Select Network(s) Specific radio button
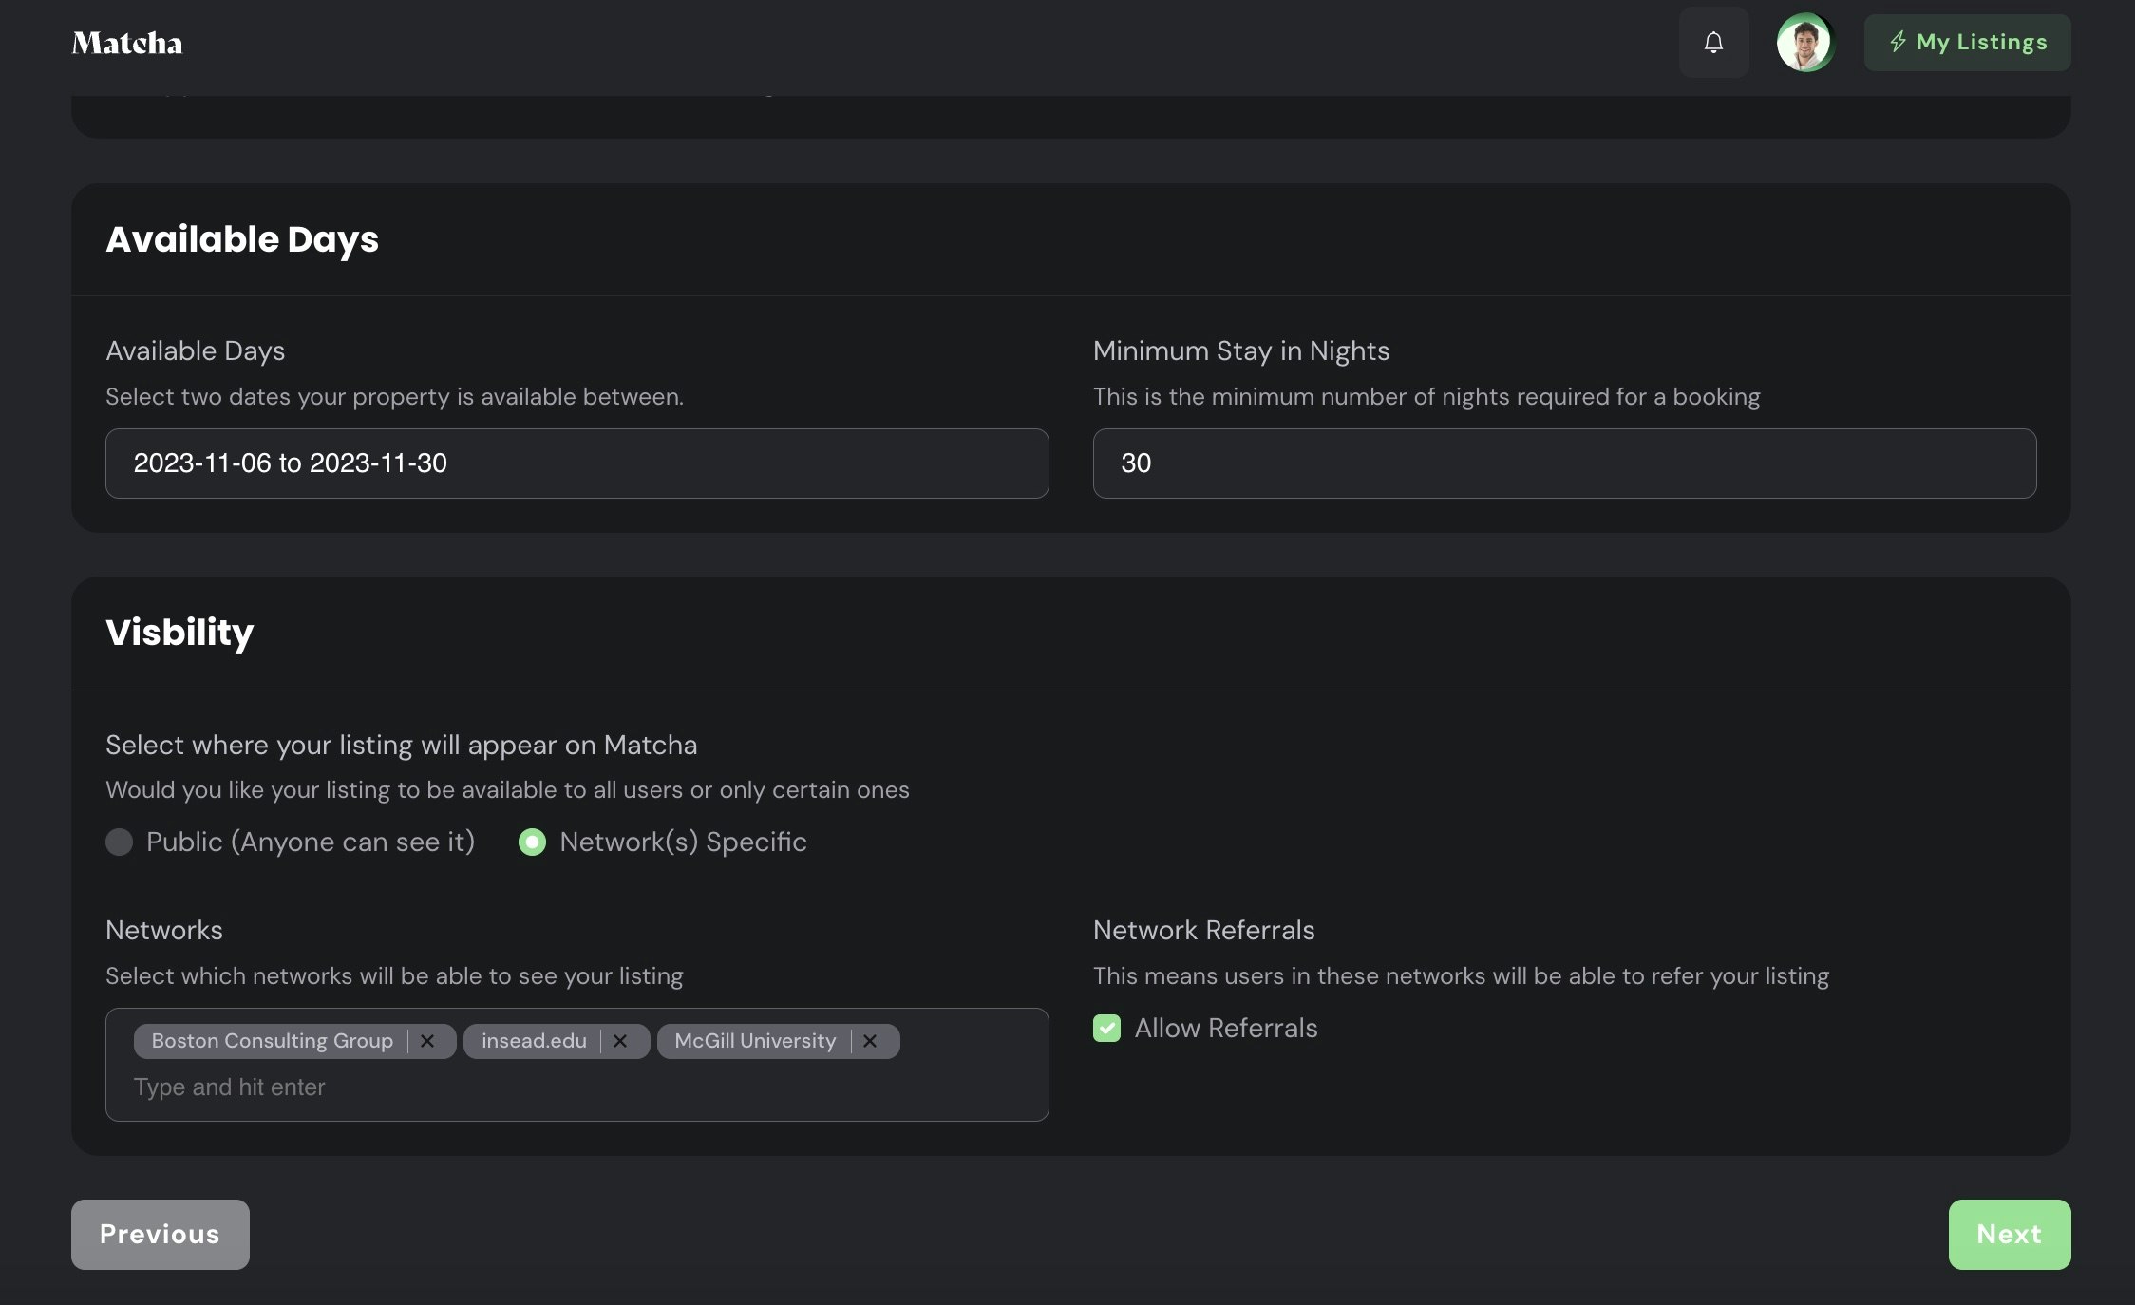The height and width of the screenshot is (1305, 2135). click(x=533, y=842)
